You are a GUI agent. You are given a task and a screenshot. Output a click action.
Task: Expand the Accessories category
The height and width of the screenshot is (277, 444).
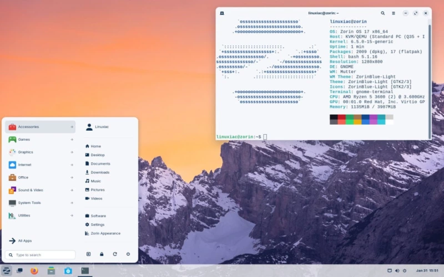[x=40, y=127]
